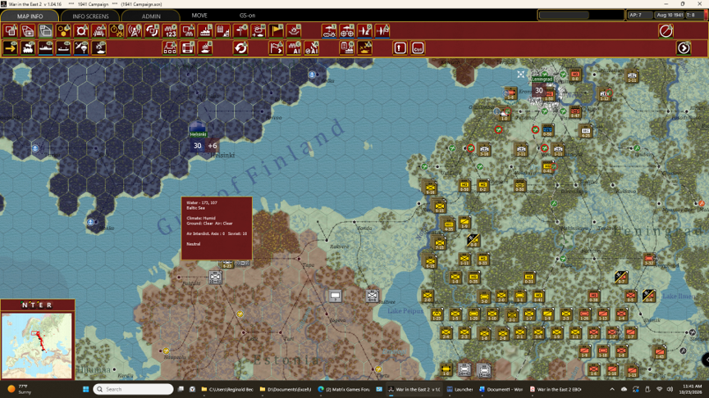Select Air transport paratrooper mode icon

pyautogui.click(x=81, y=47)
